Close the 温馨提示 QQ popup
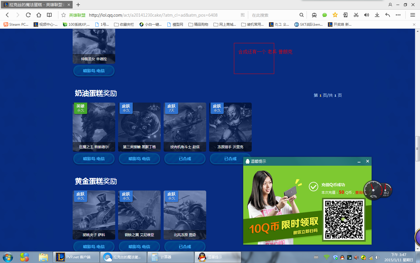This screenshot has height=263, width=420. (367, 161)
